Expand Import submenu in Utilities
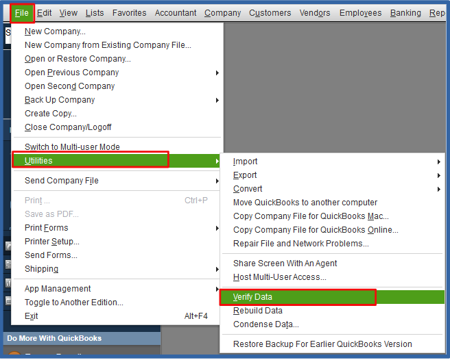 click(x=332, y=162)
